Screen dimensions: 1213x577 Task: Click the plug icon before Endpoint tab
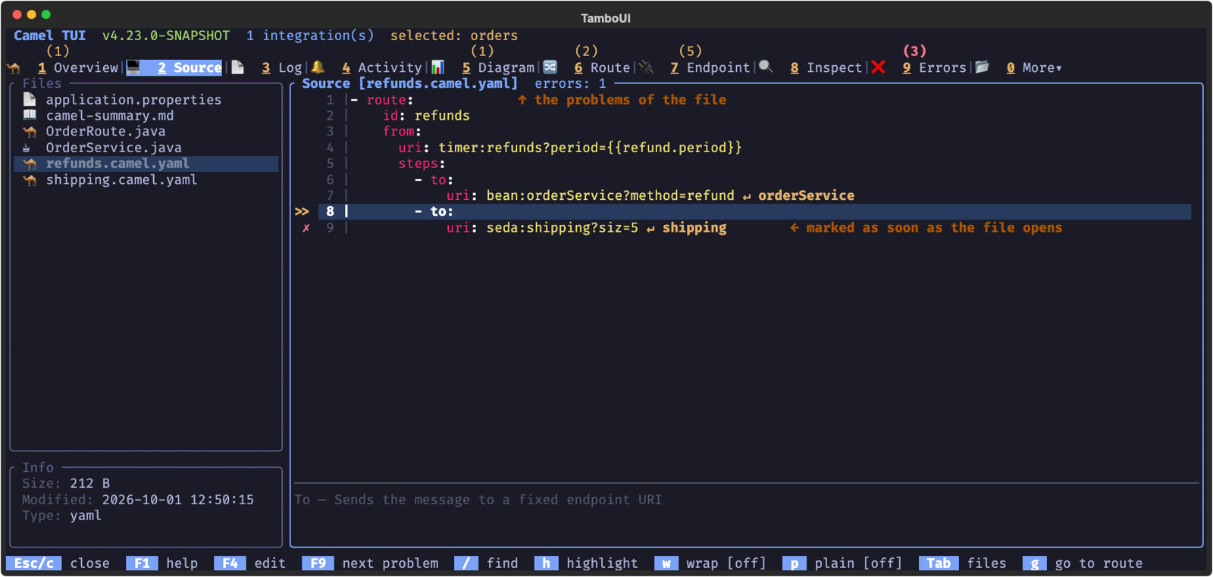coord(646,67)
